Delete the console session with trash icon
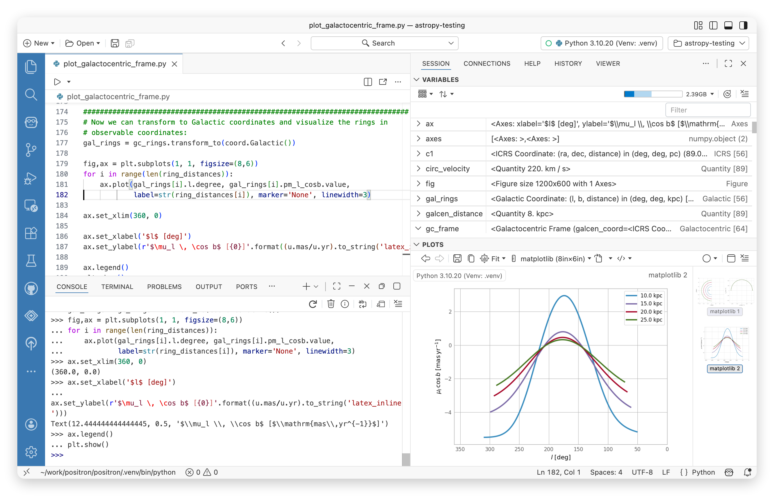This screenshot has width=774, height=496. (x=331, y=304)
